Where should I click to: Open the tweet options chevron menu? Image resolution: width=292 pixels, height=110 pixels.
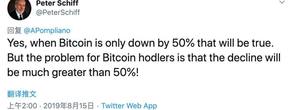point(282,2)
